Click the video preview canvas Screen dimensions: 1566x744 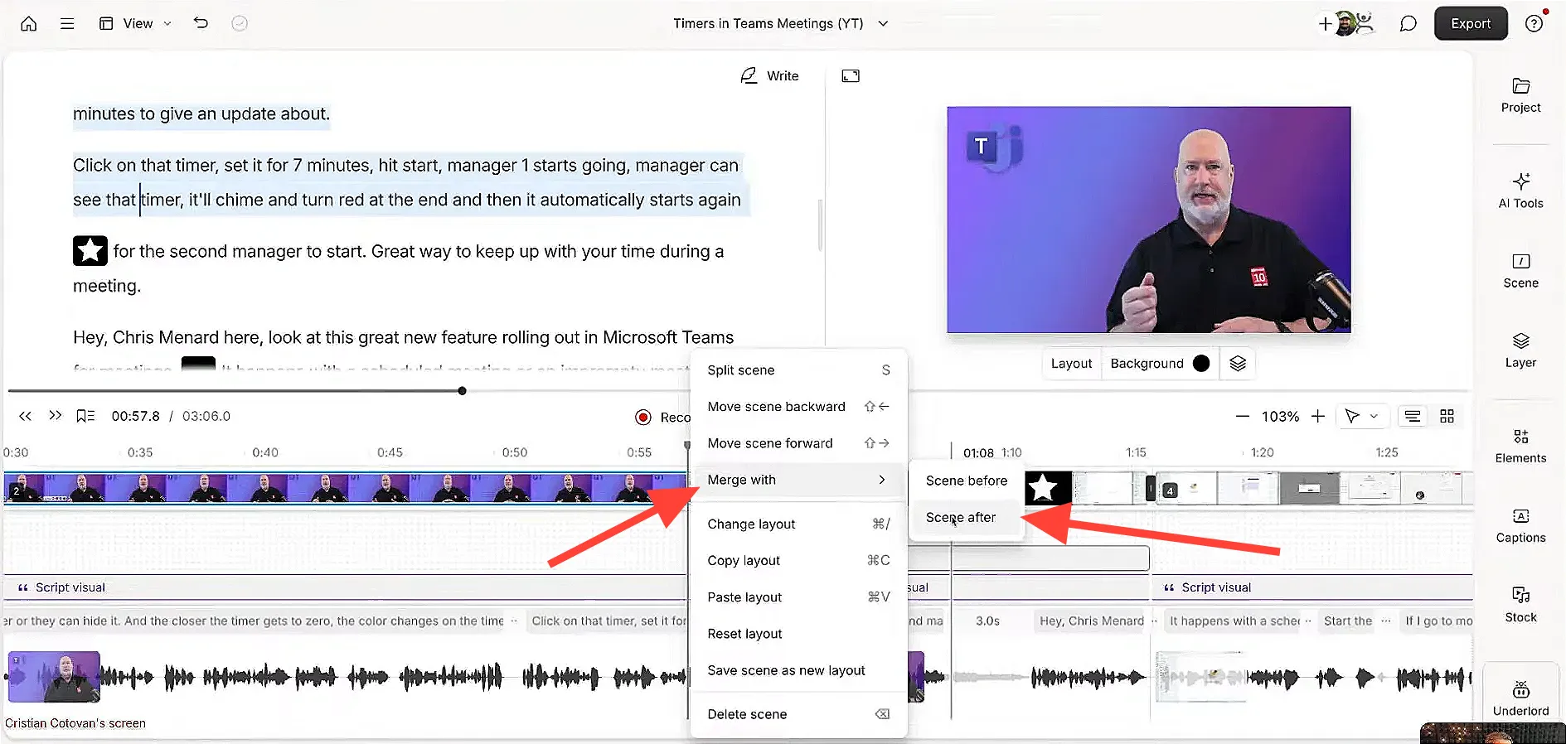tap(1148, 220)
